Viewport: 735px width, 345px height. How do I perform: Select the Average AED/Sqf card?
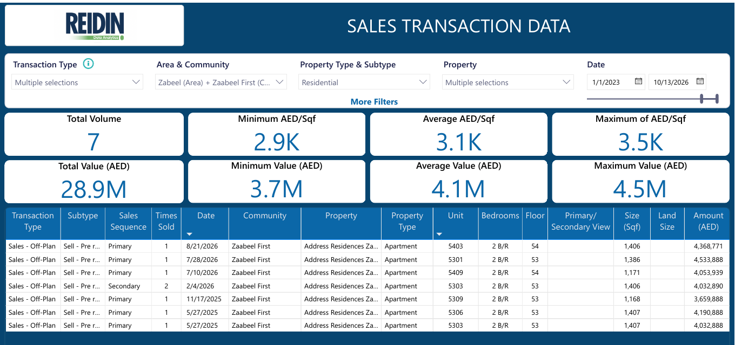[x=459, y=134]
